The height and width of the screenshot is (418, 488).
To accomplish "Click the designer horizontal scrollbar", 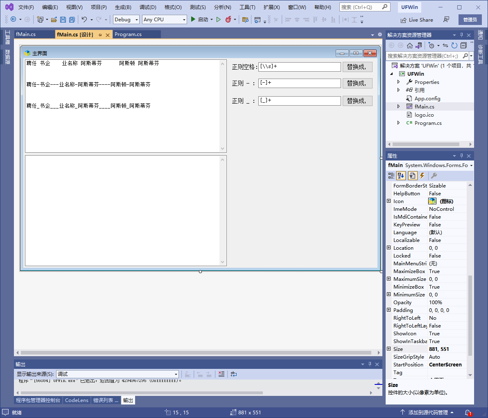I will click(x=196, y=352).
